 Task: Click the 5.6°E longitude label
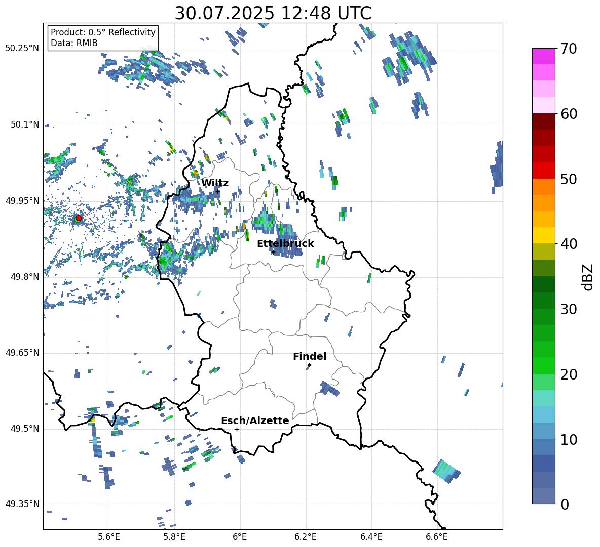click(109, 537)
